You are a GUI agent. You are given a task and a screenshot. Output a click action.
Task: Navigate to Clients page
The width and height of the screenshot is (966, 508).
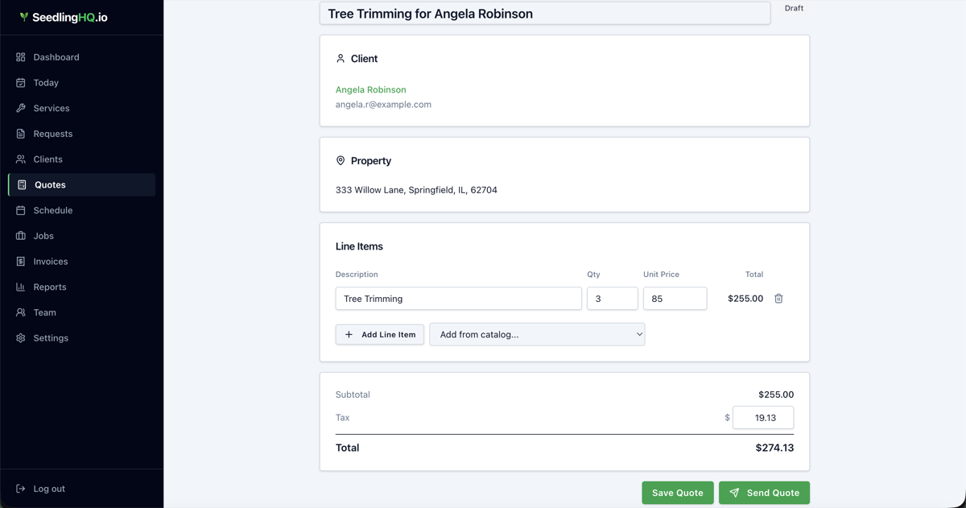coord(47,159)
